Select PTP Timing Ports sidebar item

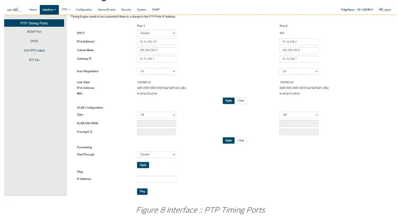click(34, 23)
